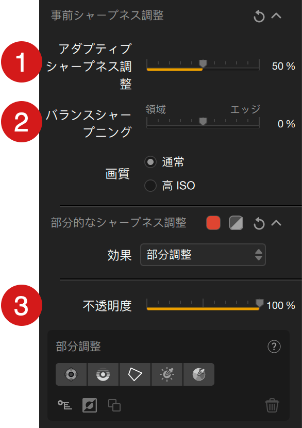Screen dimensions: 302x428
Task: Delete the adjustment with the trash icon
Action: pyautogui.click(x=272, y=405)
